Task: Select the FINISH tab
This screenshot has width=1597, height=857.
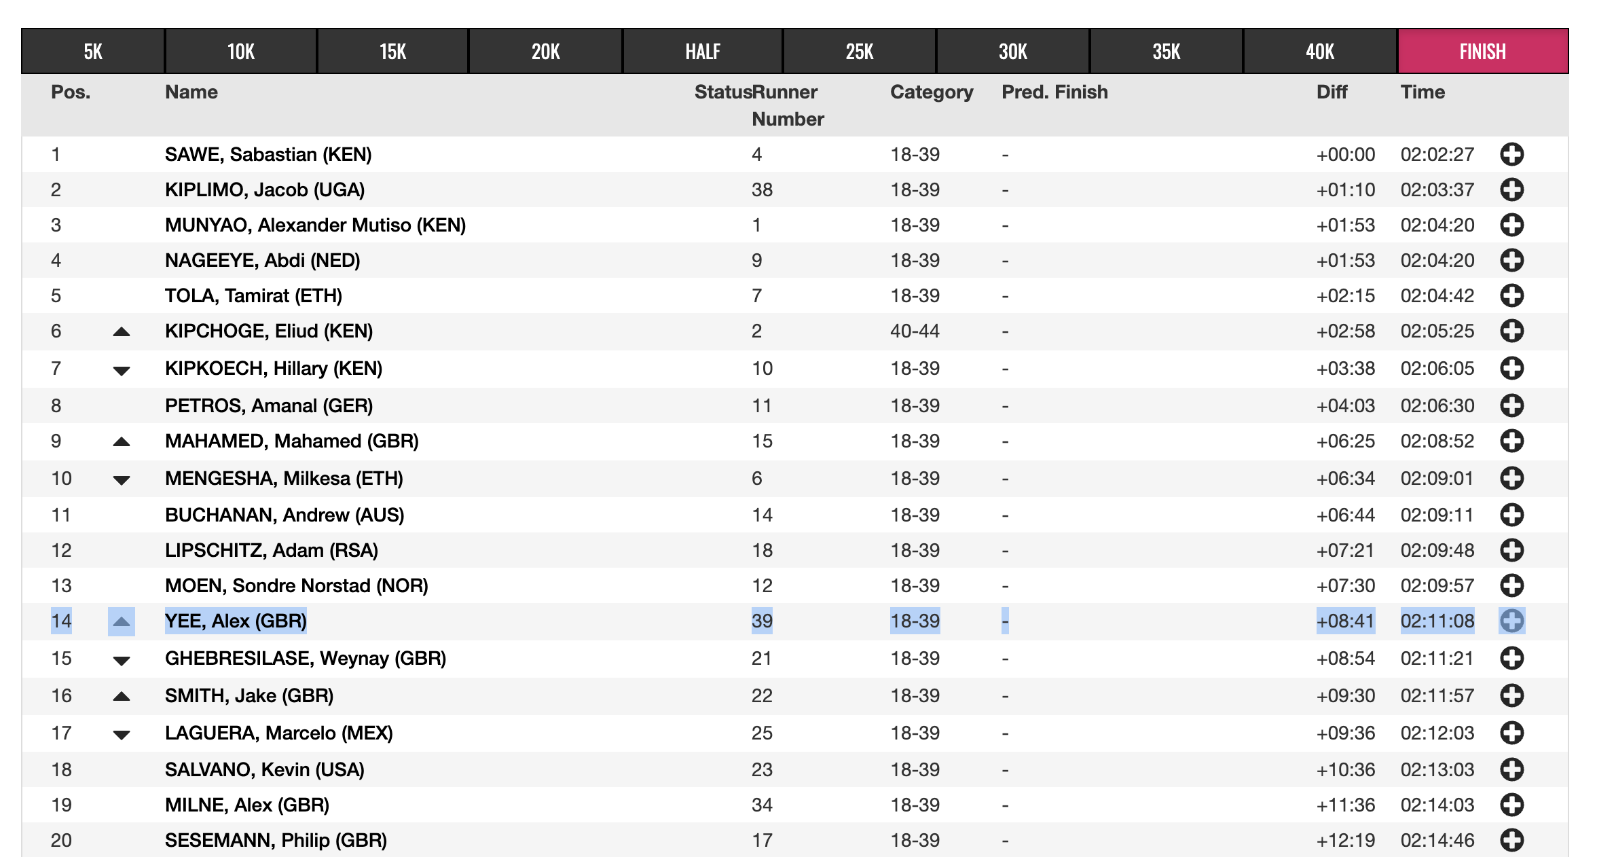Action: pos(1483,51)
